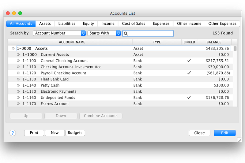Click the $217,755.51 balance value
The height and width of the screenshot is (163, 245).
click(217, 61)
